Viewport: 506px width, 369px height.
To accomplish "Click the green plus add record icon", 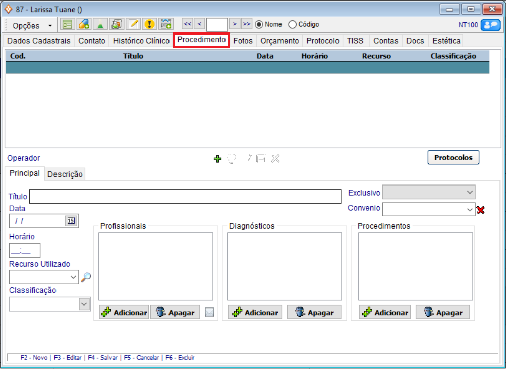I will 217,159.
